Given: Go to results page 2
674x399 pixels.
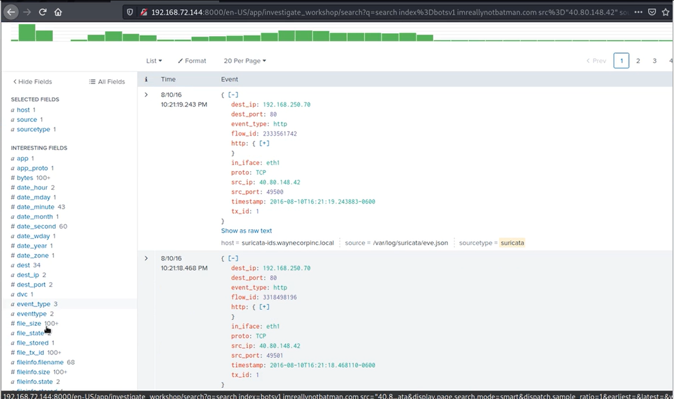Looking at the screenshot, I should [x=638, y=61].
